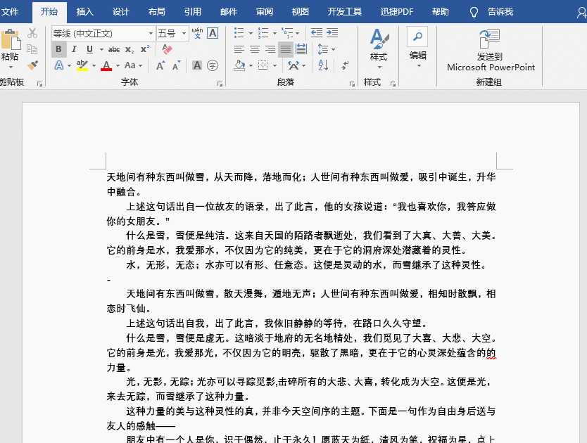Toggle bold formatting
The image size is (587, 443).
(x=58, y=49)
